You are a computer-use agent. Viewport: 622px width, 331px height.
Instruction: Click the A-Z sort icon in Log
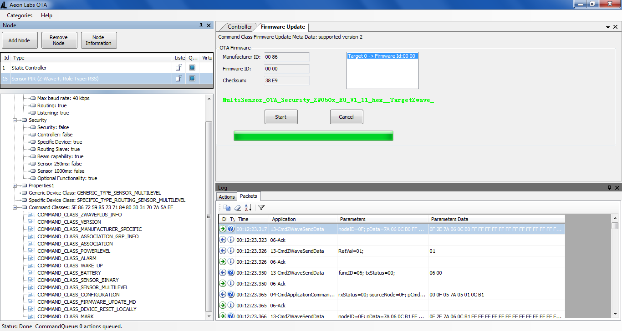[x=248, y=208]
